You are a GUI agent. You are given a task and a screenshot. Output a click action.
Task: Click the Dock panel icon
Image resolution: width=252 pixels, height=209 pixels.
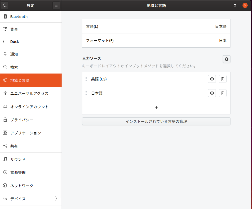coord(5,42)
